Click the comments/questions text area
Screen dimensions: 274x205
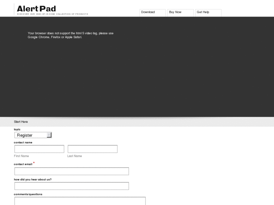click(80, 201)
